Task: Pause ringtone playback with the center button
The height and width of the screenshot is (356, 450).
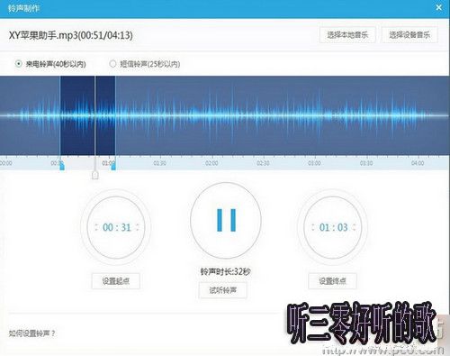Action: 226,220
